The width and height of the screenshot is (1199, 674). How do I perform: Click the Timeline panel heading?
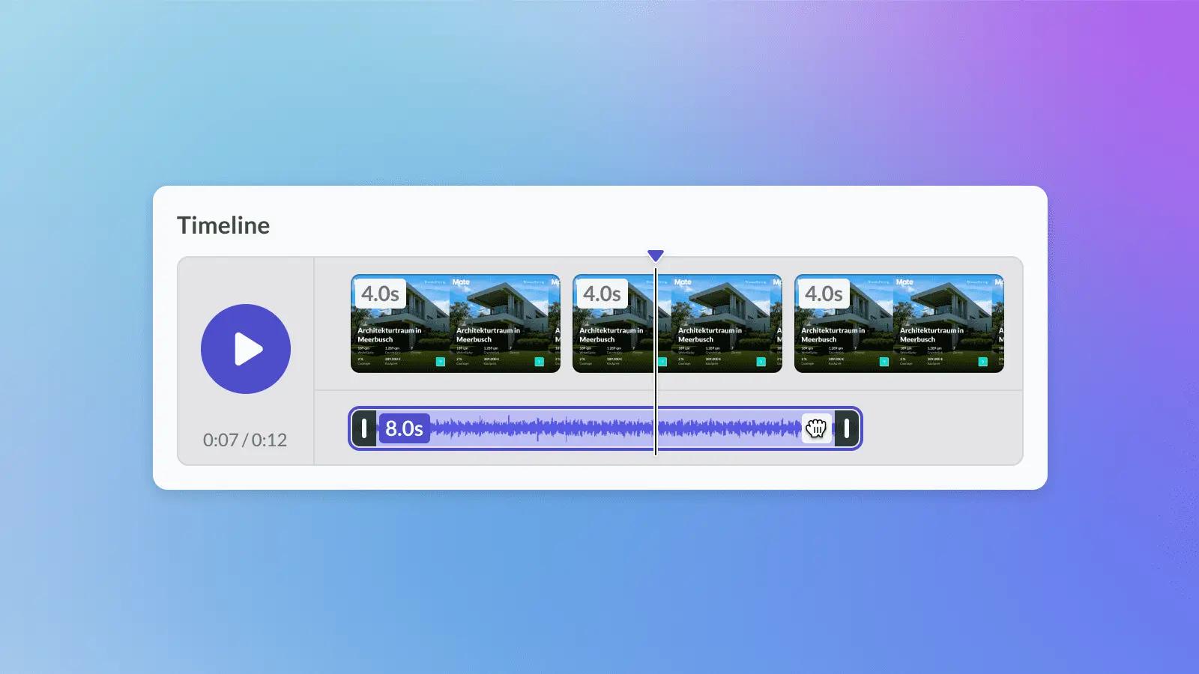[223, 225]
